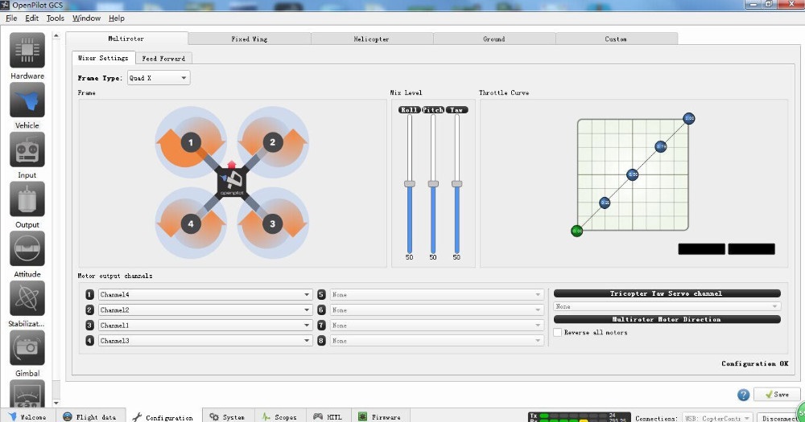This screenshot has height=422, width=805.
Task: Click the Pitch mix level slider handle
Action: (x=433, y=183)
